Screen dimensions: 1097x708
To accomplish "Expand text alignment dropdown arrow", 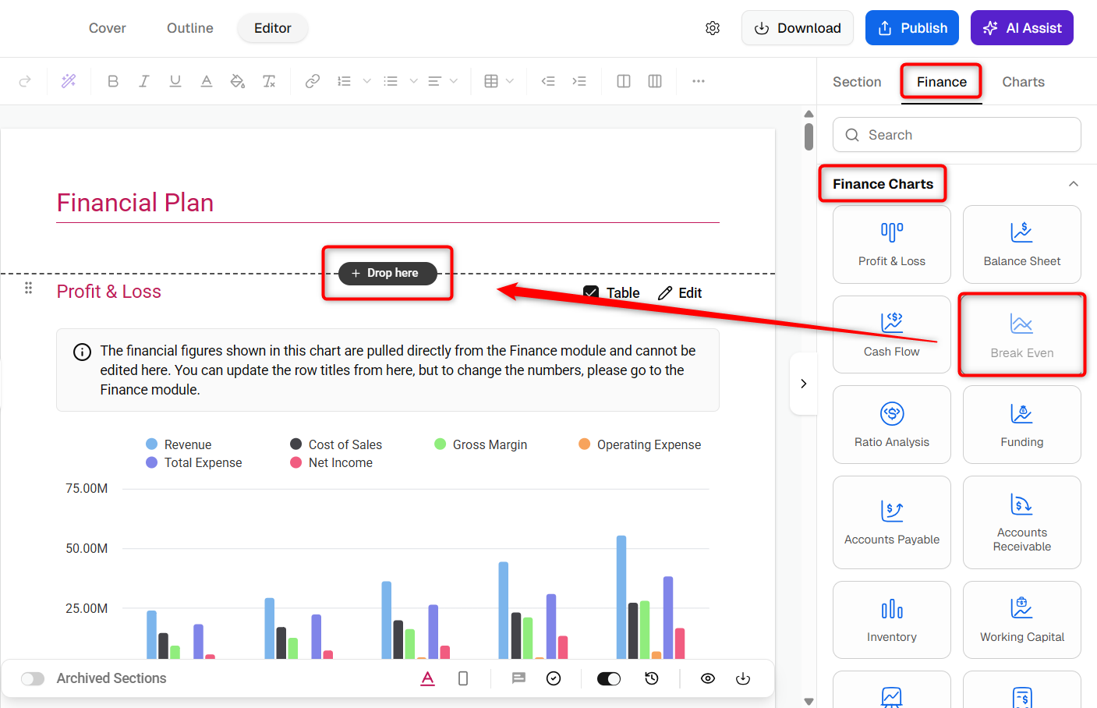I will click(x=454, y=81).
